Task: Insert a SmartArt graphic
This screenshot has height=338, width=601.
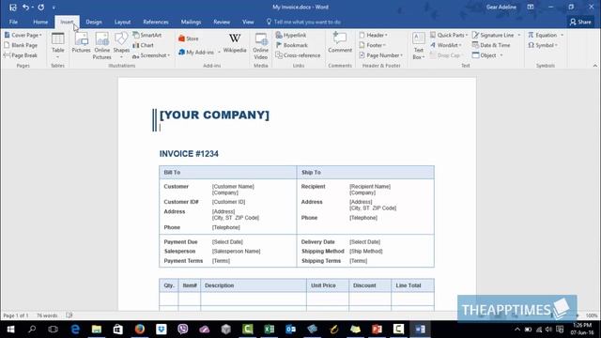Action: pyautogui.click(x=147, y=35)
